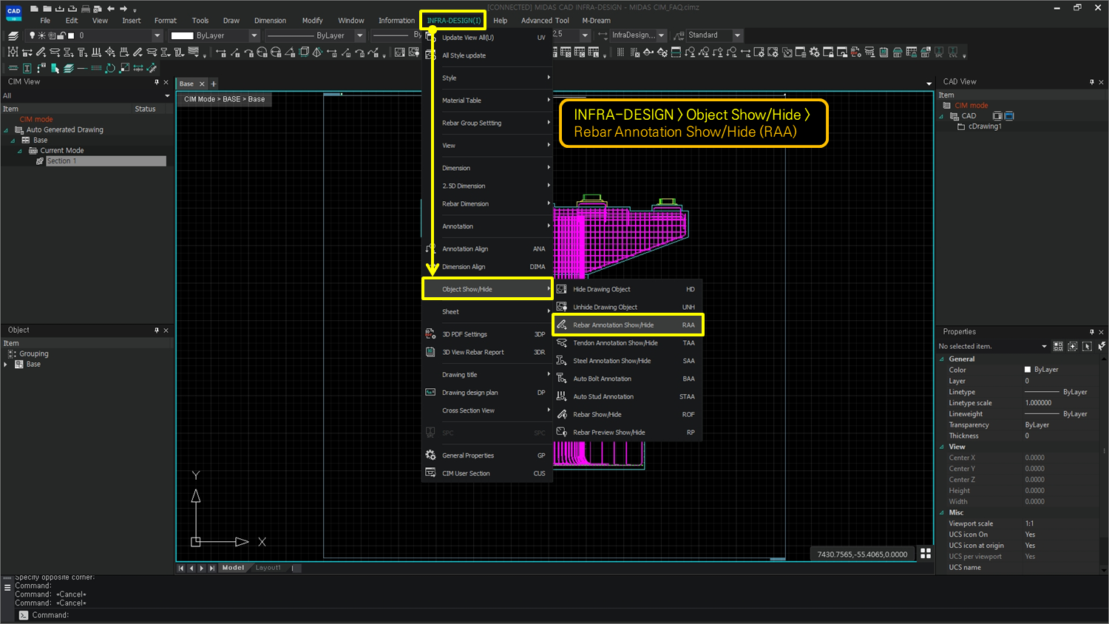Expand the Base node in Object panel

(x=6, y=364)
